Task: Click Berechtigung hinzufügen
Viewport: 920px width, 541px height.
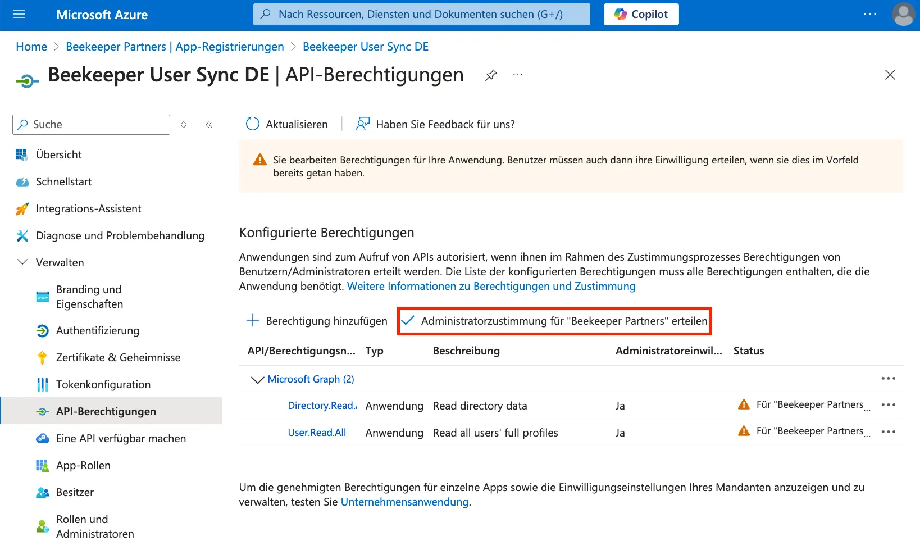Action: click(317, 321)
